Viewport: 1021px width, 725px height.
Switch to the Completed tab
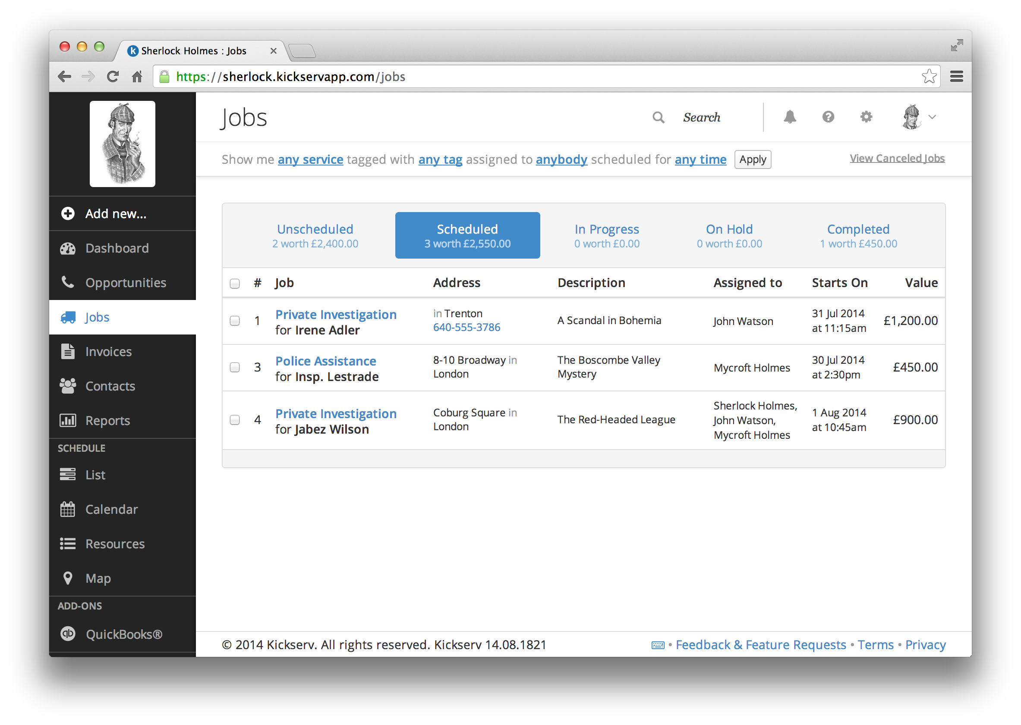pyautogui.click(x=858, y=236)
